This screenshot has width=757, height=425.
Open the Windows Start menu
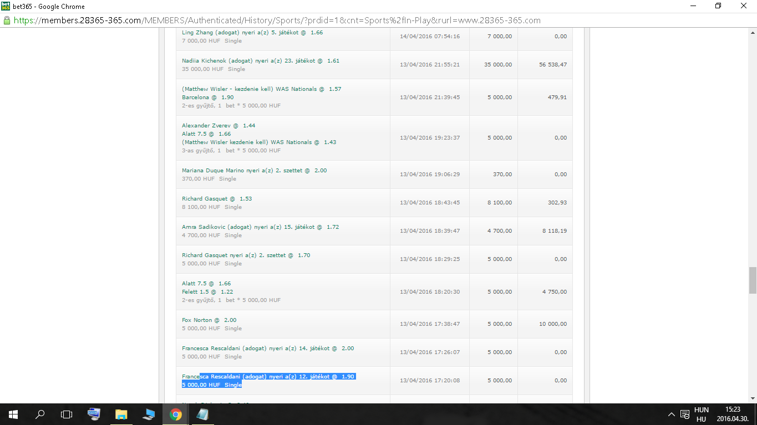click(x=13, y=414)
